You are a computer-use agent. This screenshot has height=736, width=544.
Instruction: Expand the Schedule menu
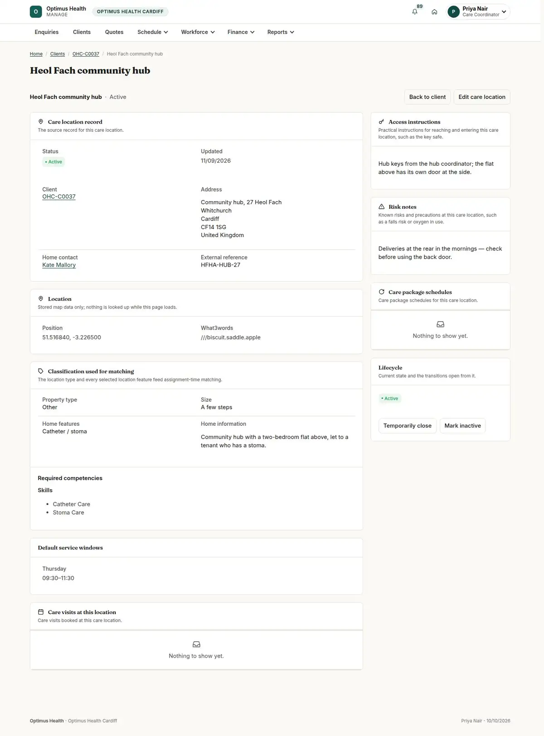(153, 32)
